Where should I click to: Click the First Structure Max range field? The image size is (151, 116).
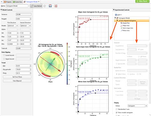click(x=12, y=37)
